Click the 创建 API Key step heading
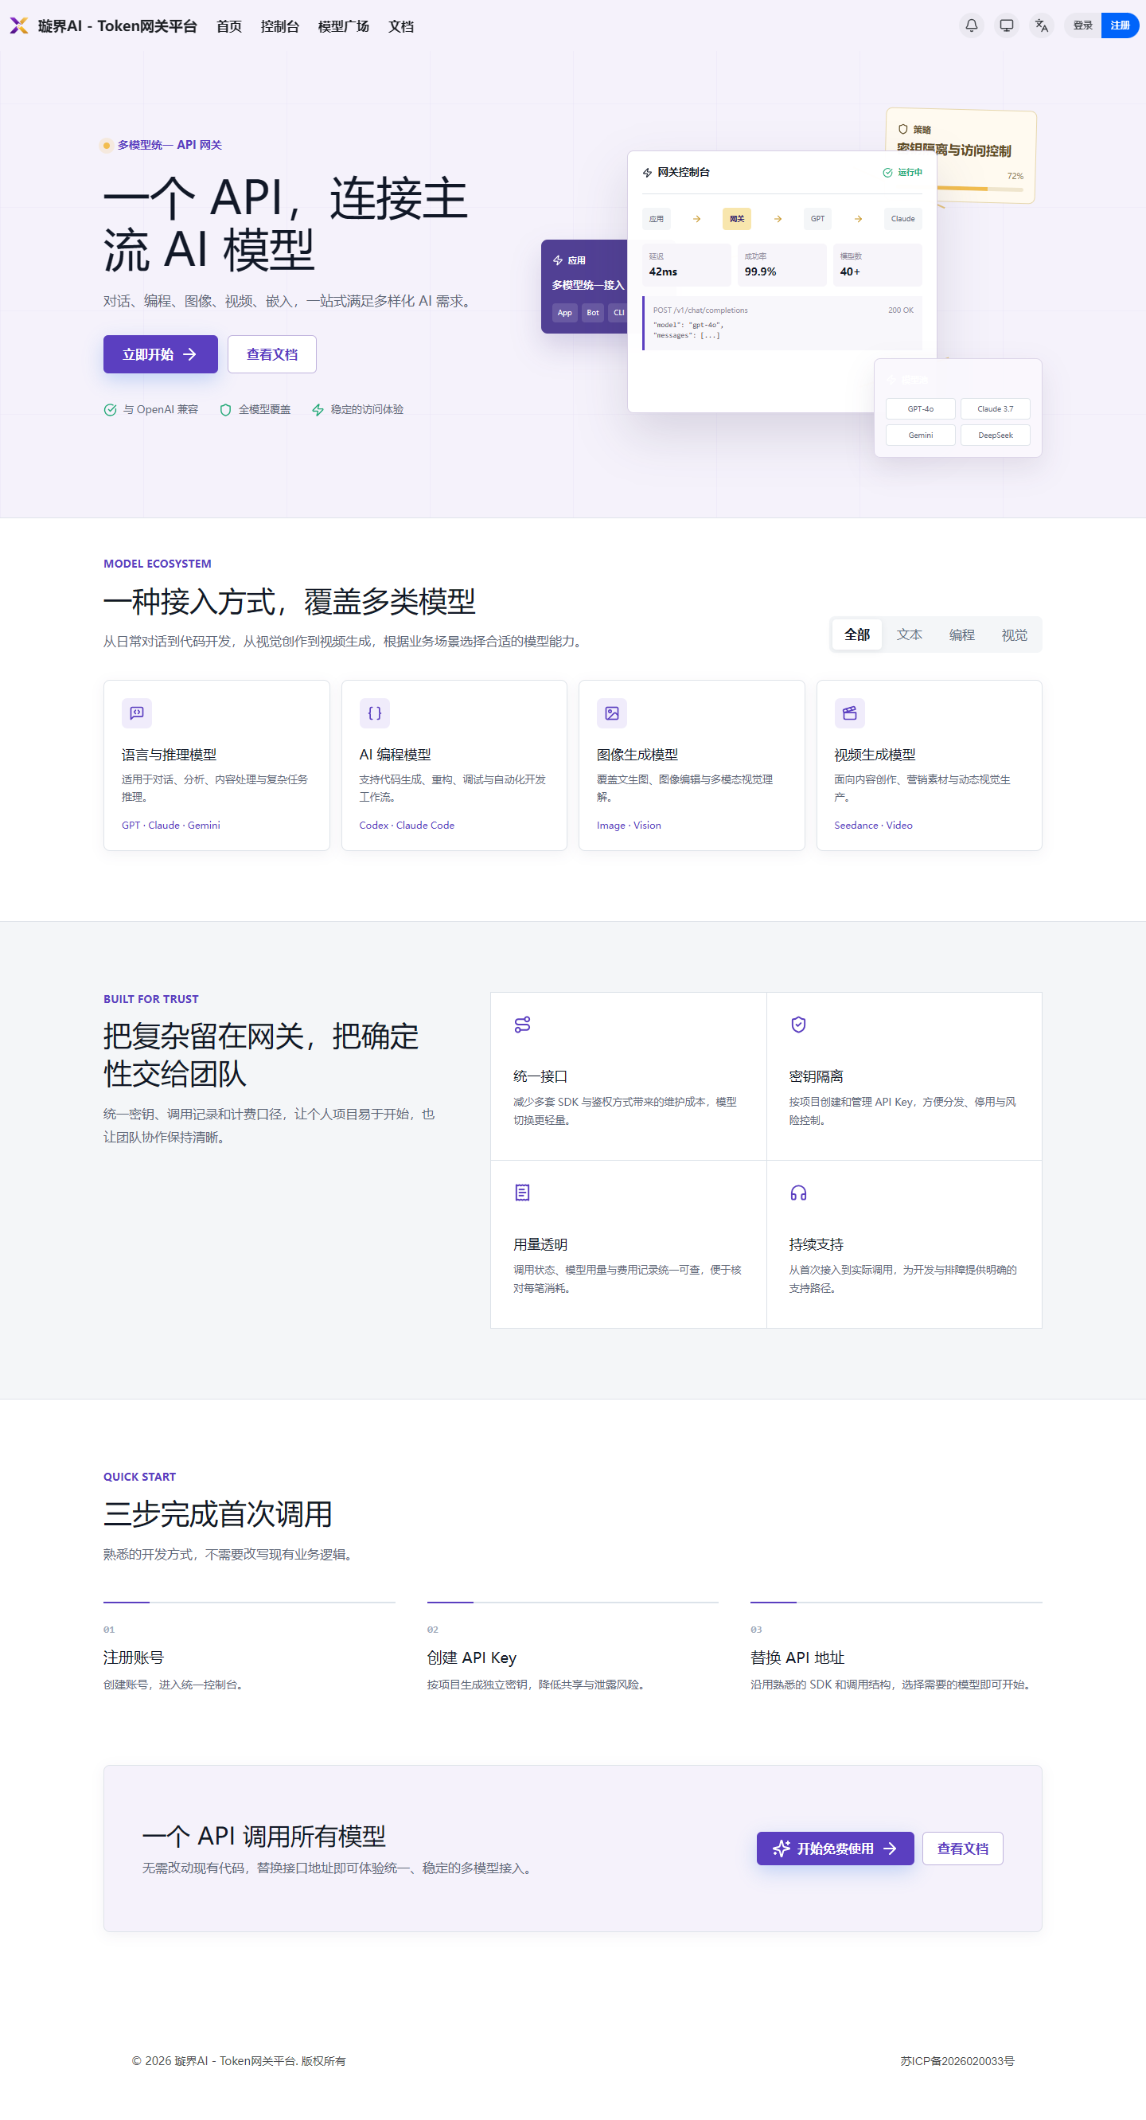The width and height of the screenshot is (1146, 2120). coord(471,1657)
